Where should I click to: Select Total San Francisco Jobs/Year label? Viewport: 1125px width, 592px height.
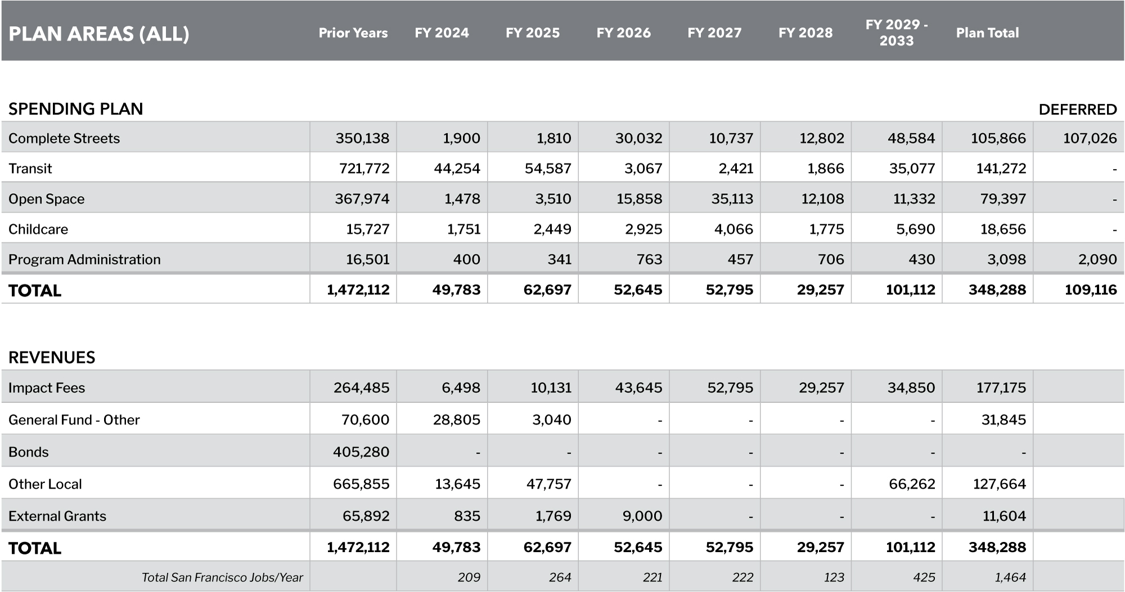[x=222, y=577]
